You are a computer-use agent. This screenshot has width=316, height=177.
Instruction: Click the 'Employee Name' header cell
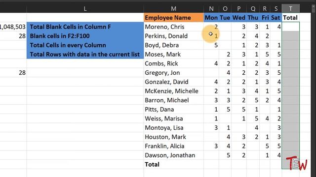173,18
